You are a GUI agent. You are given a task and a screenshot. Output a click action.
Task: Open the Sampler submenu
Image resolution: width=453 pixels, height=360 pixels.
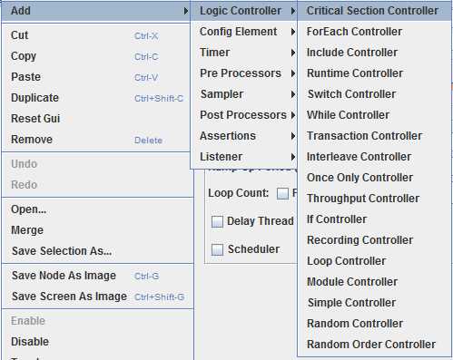coord(244,94)
